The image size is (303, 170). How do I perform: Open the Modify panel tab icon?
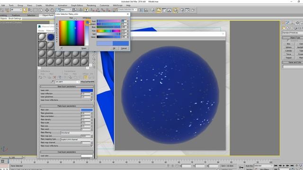pyautogui.click(x=287, y=23)
